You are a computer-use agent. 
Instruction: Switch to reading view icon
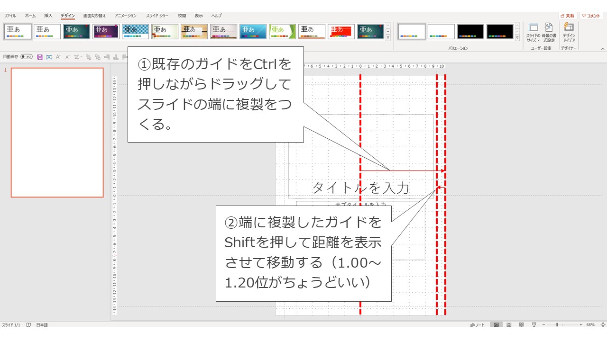pos(521,325)
